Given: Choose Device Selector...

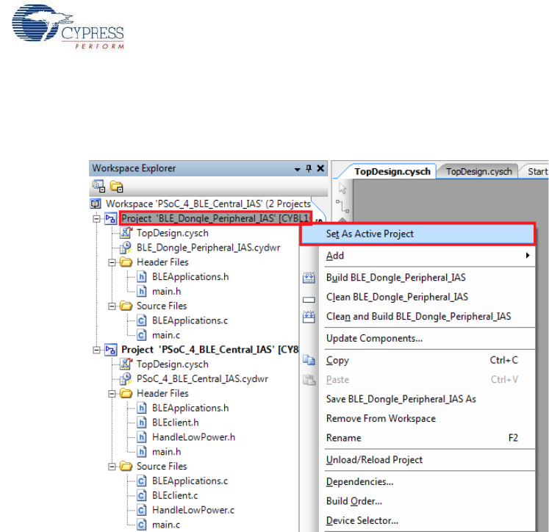Looking at the screenshot, I should pos(428,521).
